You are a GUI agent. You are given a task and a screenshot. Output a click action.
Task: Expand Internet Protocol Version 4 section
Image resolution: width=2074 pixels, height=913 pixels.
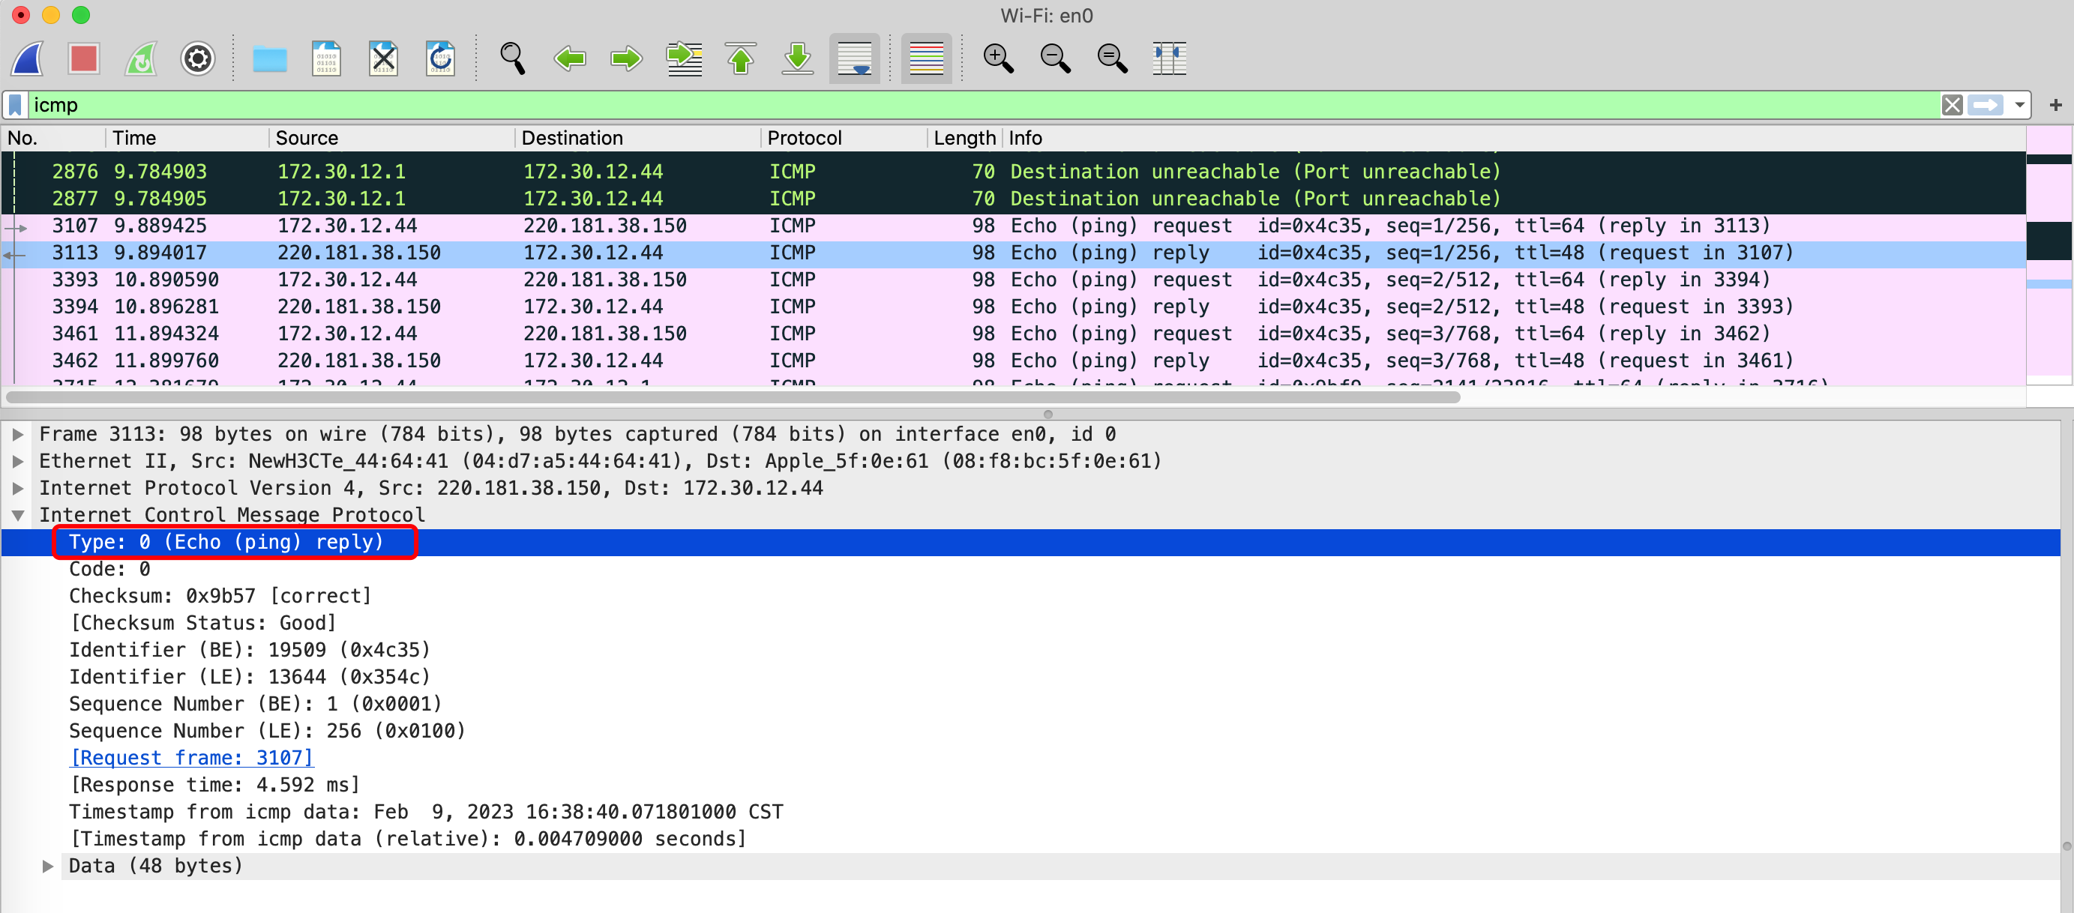tap(18, 489)
